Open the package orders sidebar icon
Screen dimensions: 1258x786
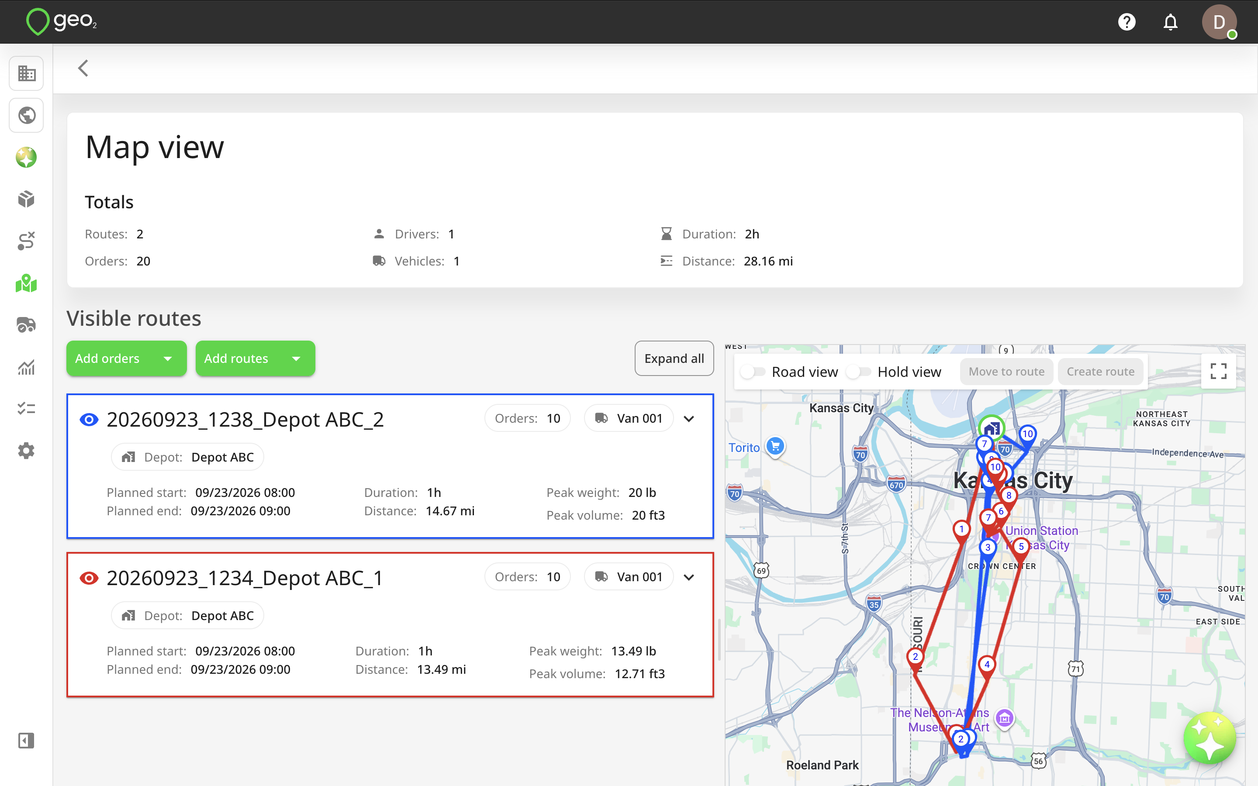point(27,199)
